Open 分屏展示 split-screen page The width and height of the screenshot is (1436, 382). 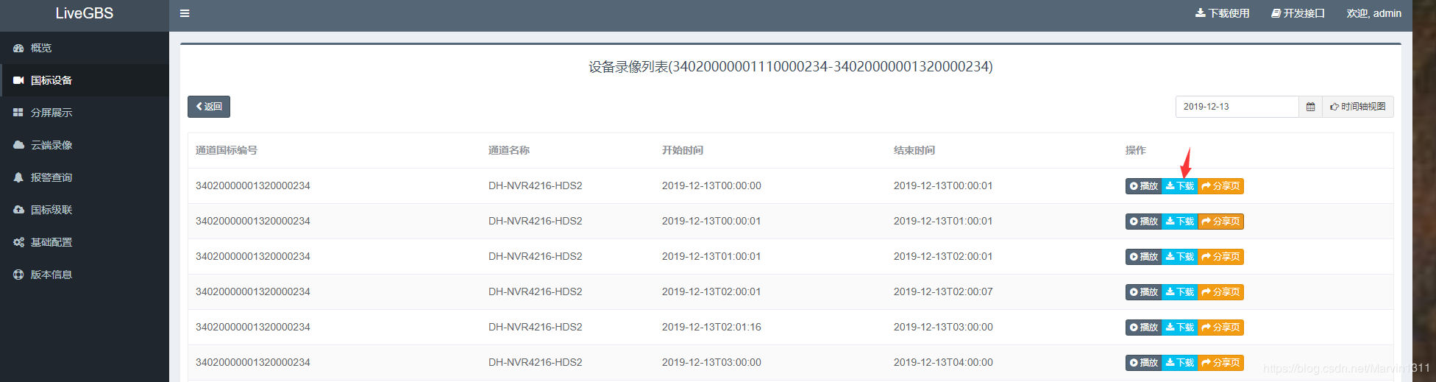(85, 113)
